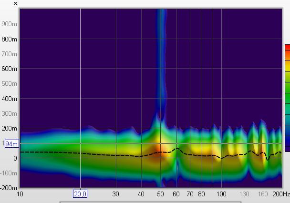Click the 0 time axis label
This screenshot has width=290, height=203.
[x=15, y=158]
